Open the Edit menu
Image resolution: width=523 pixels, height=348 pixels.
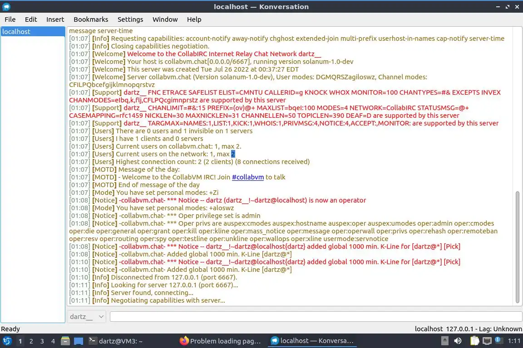(31, 19)
